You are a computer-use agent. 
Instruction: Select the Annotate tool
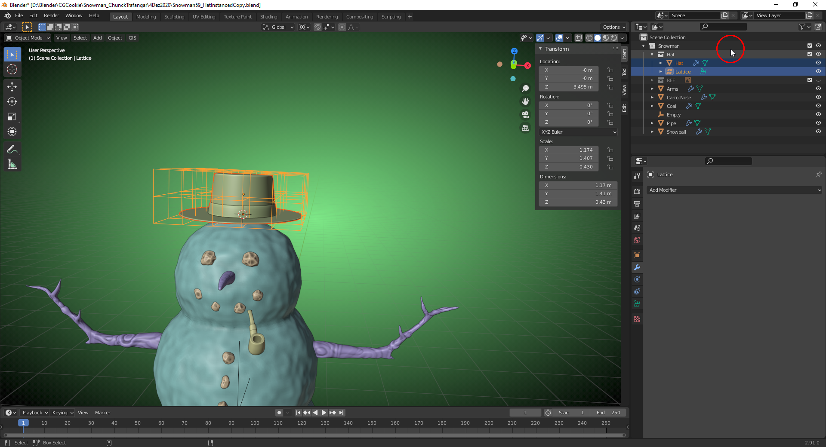pyautogui.click(x=12, y=149)
